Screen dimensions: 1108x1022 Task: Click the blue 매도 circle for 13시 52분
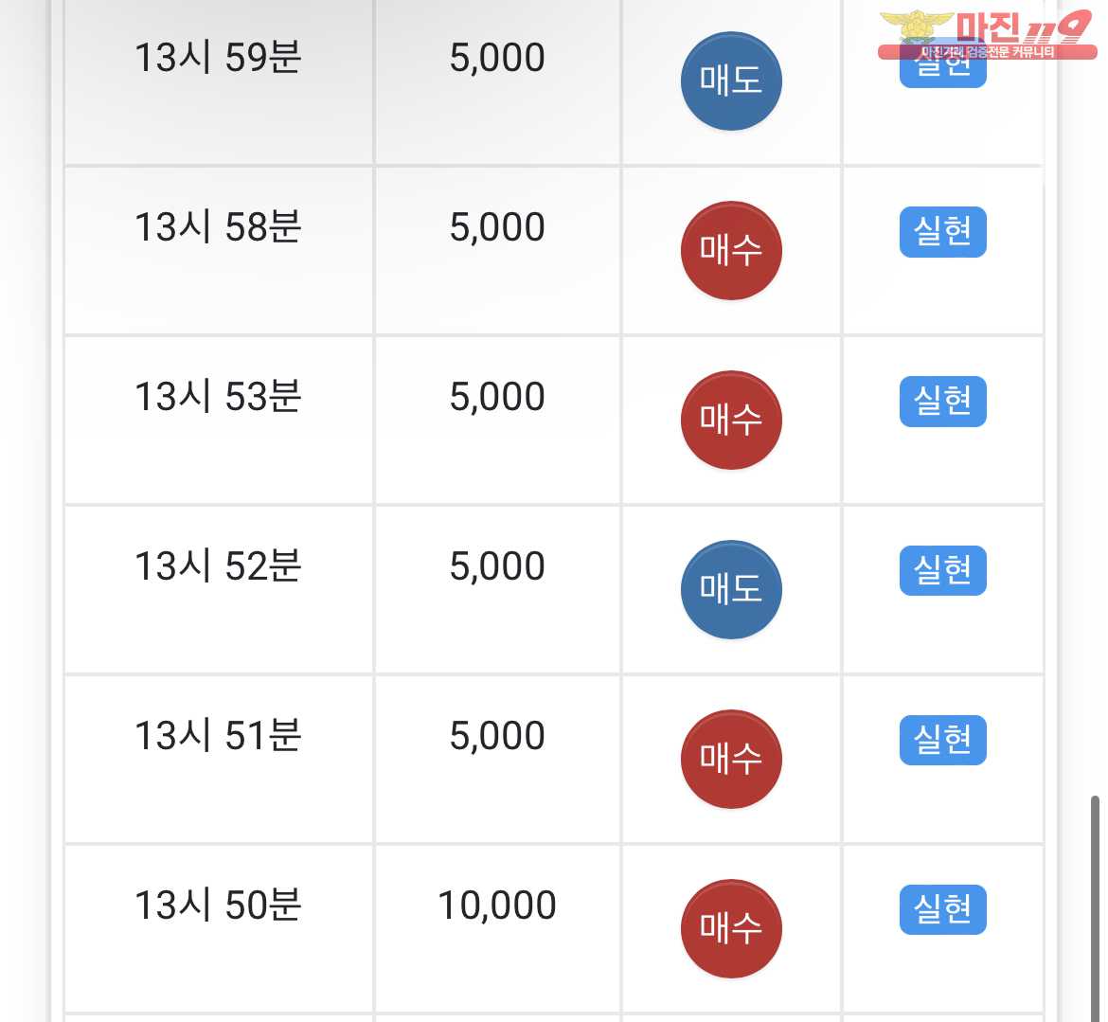click(731, 589)
